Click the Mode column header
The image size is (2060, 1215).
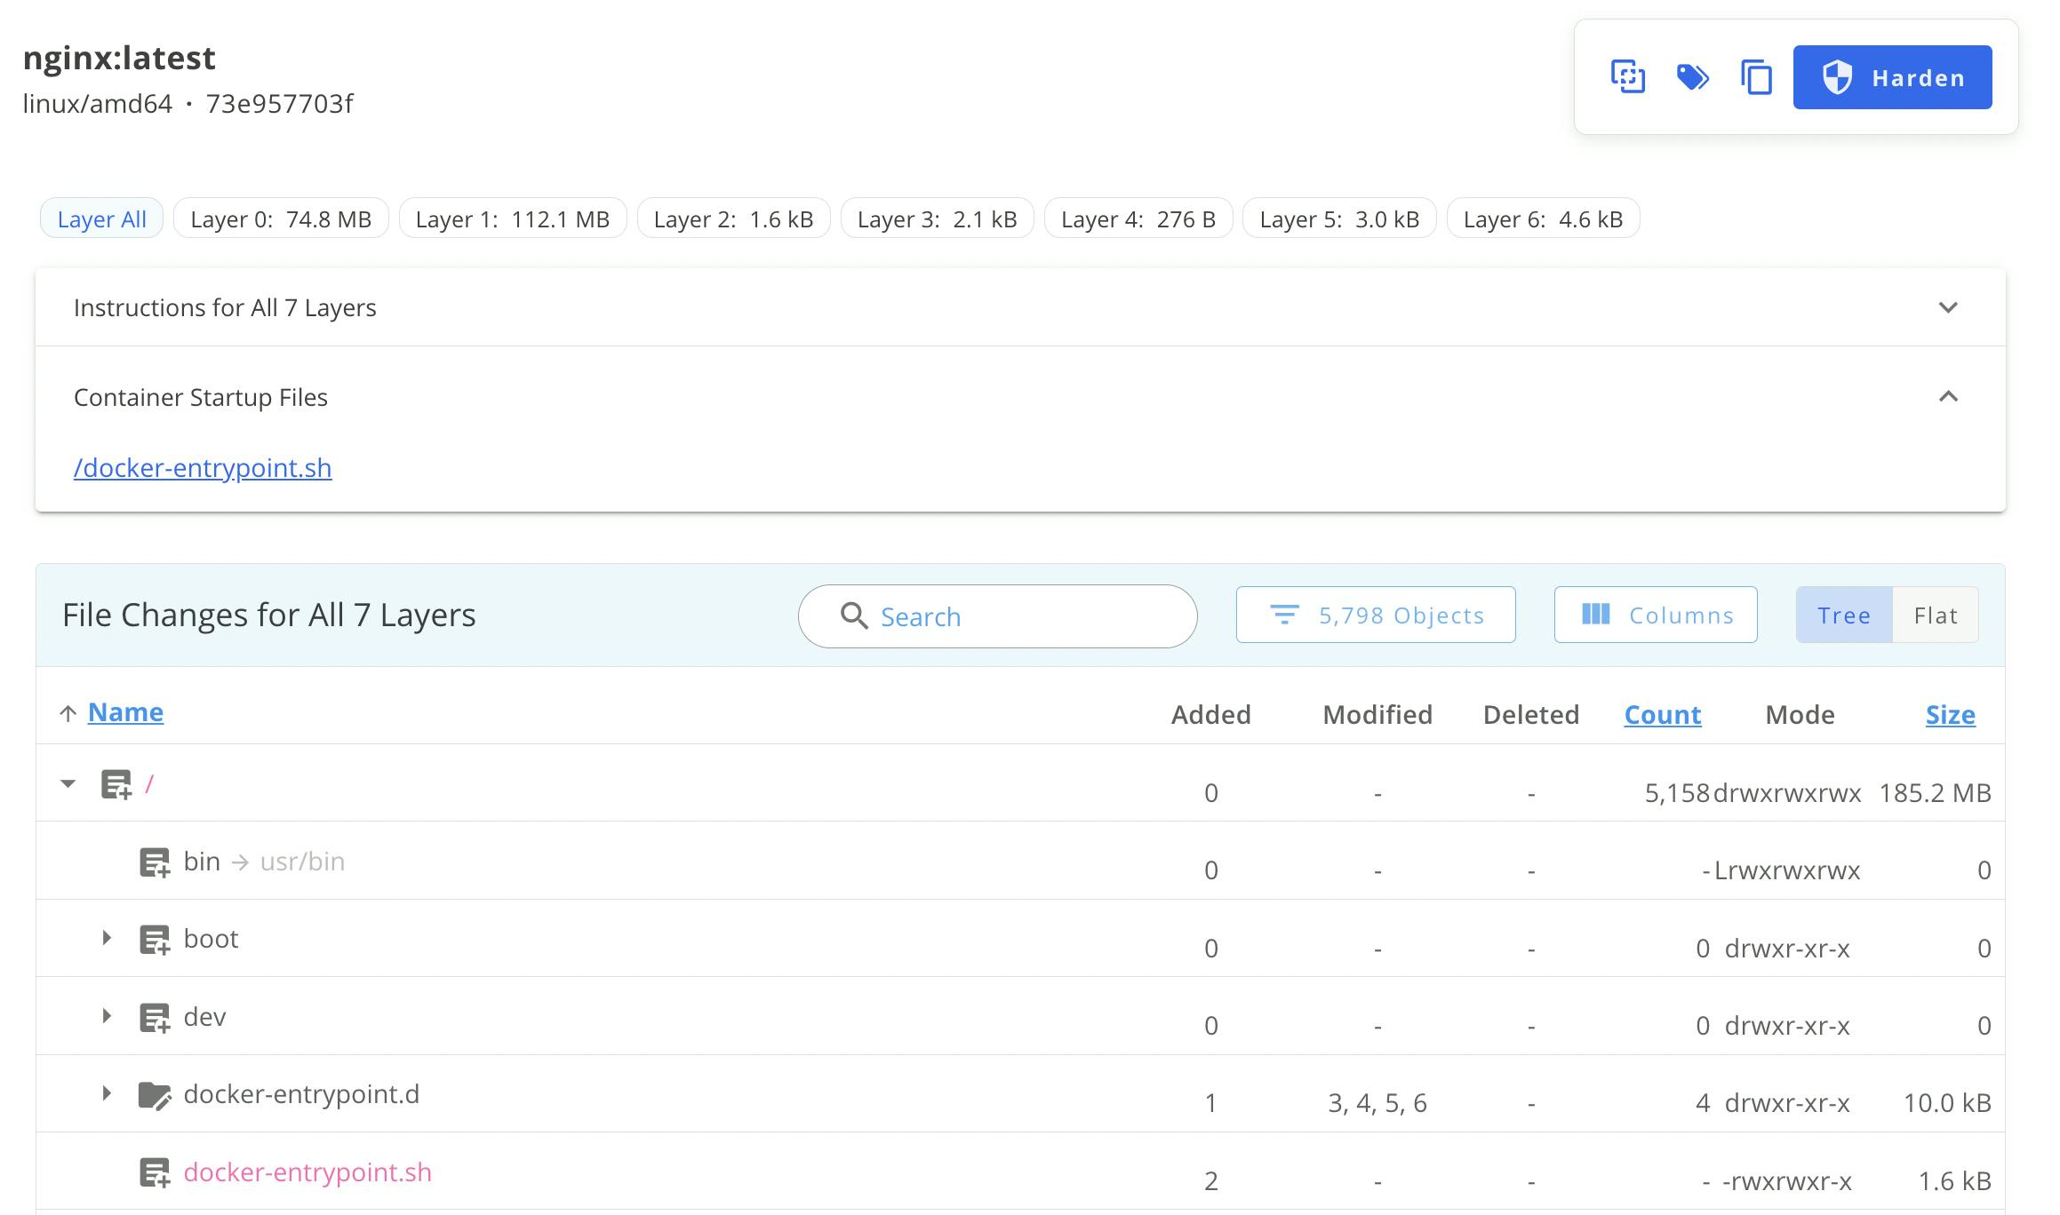[1800, 714]
